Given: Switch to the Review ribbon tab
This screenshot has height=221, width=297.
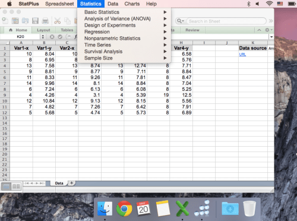Looking at the screenshot, I should (192, 30).
